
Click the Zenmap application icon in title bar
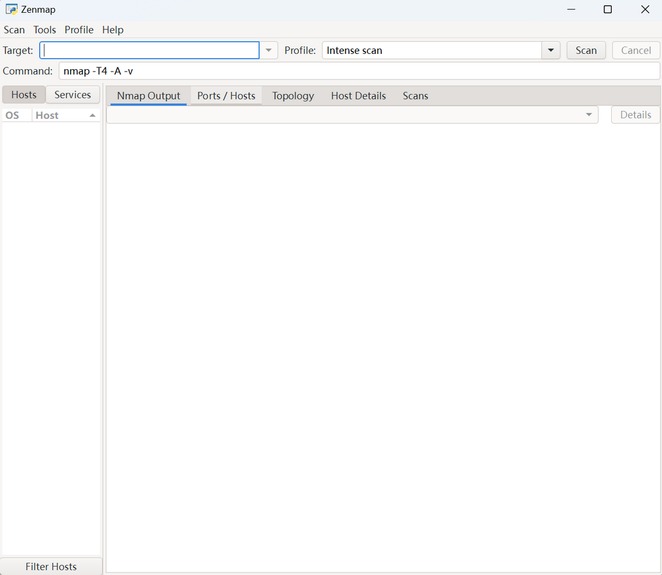(11, 9)
